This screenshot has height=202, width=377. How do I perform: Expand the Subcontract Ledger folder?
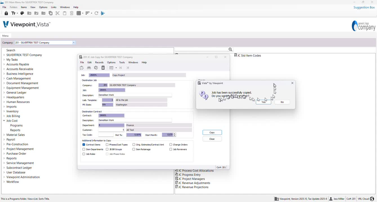coord(4,168)
